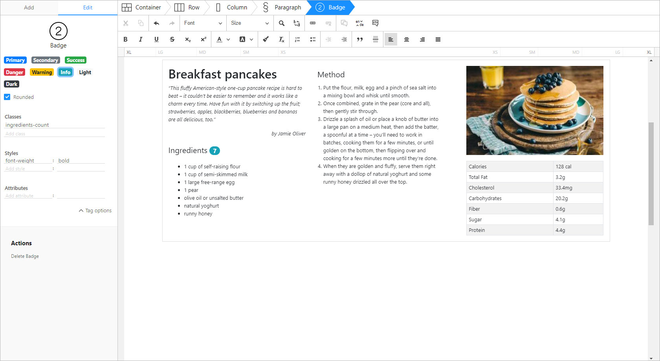Select Row in the breadcrumb
The height and width of the screenshot is (361, 660).
[x=187, y=7]
